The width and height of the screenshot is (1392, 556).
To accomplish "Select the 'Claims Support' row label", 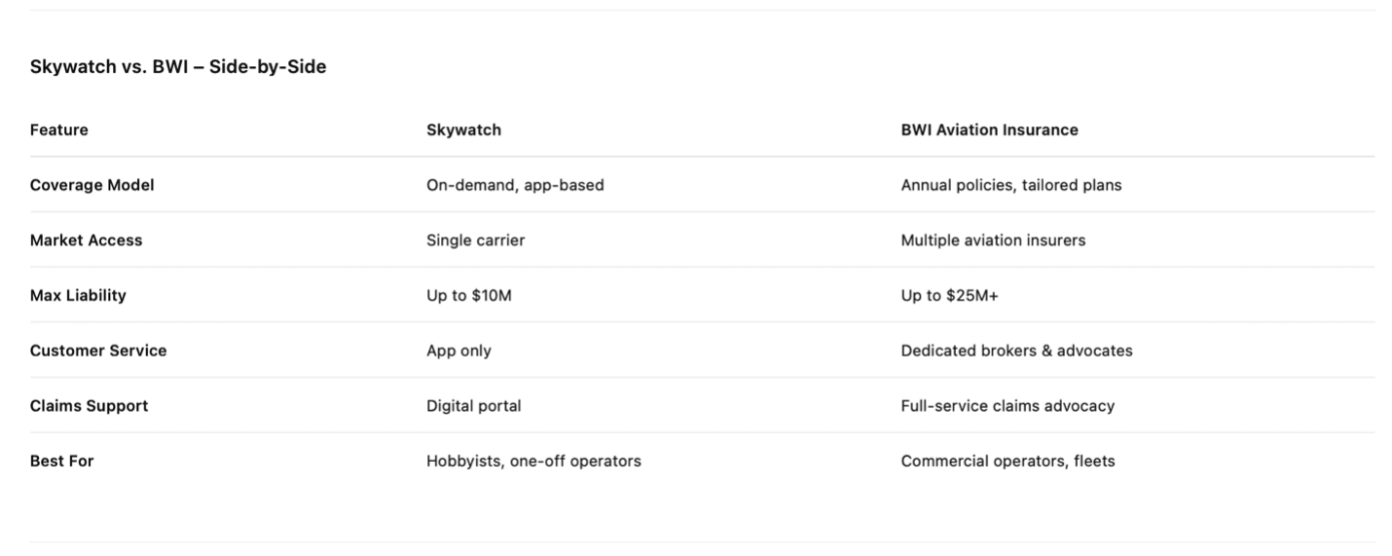I will pos(89,406).
